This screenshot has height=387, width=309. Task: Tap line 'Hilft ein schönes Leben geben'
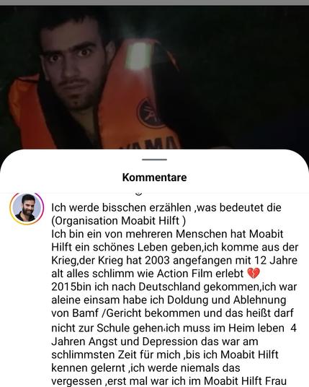tap(175, 247)
